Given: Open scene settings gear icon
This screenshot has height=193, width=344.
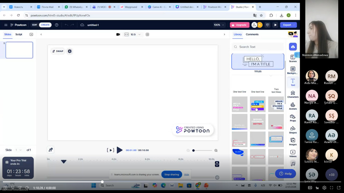Looking at the screenshot, I should tap(70, 51).
